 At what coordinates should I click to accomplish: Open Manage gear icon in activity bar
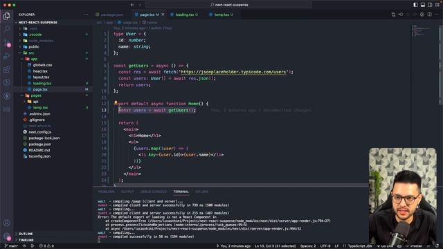click(x=6, y=236)
